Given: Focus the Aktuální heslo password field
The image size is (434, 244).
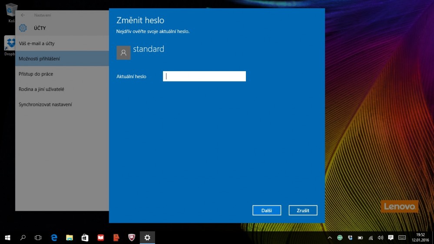Looking at the screenshot, I should 204,76.
